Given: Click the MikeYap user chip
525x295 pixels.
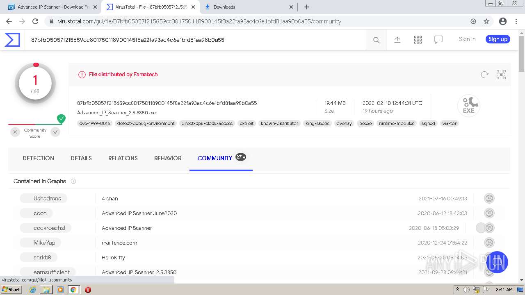Looking at the screenshot, I should (40, 243).
